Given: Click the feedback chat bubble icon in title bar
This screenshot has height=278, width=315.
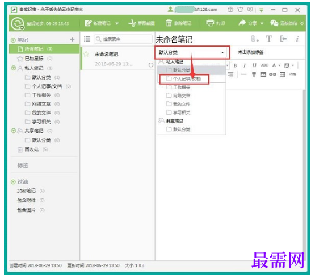Looking at the screenshot, I should pos(250,10).
